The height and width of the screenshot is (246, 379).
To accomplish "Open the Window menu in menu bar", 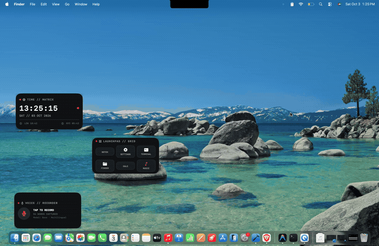I will click(x=81, y=4).
